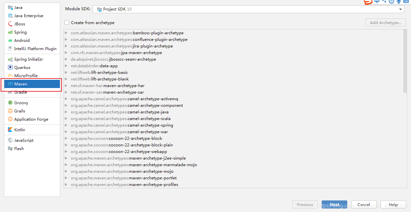Screen dimensions: 411x212
Task: Select cocoon-22-archetype-webapp row
Action: (233, 152)
